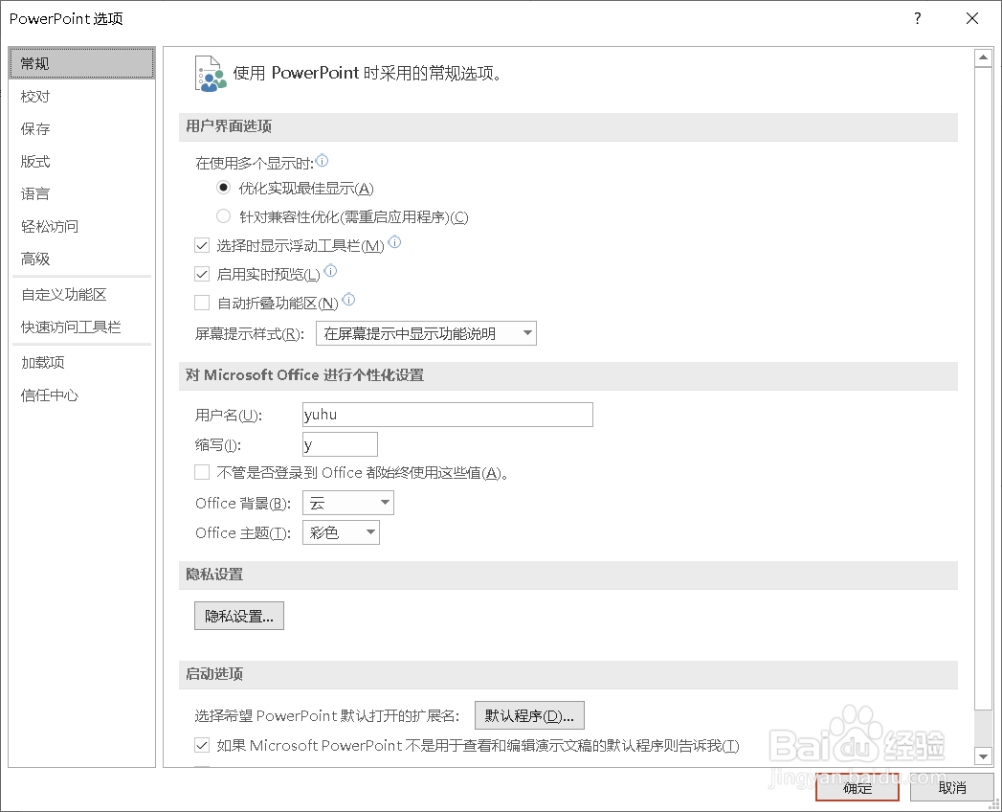Image resolution: width=1002 pixels, height=812 pixels.
Task: Check 不管是否登录到 Office 都始终使用这些值
Action: tap(202, 472)
